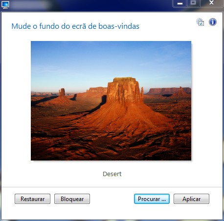This screenshot has height=221, width=224.
Task: Click the heading Mude o fundo do ecrã
Action: pos(75,26)
